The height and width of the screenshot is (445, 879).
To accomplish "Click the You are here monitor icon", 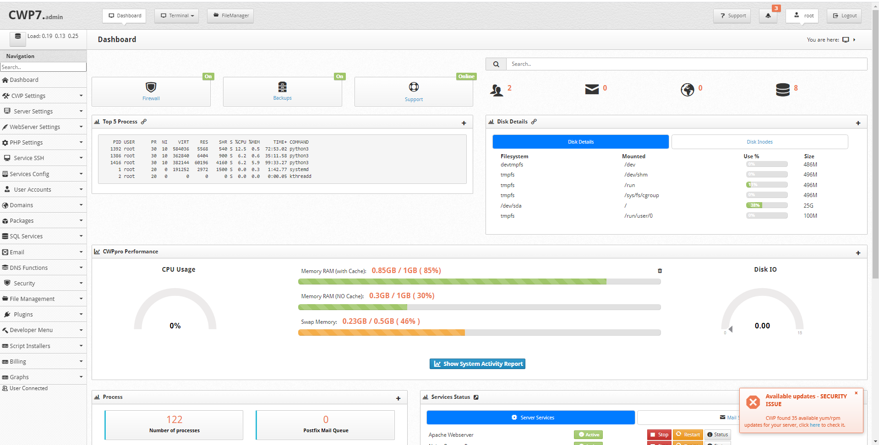I will tap(846, 40).
